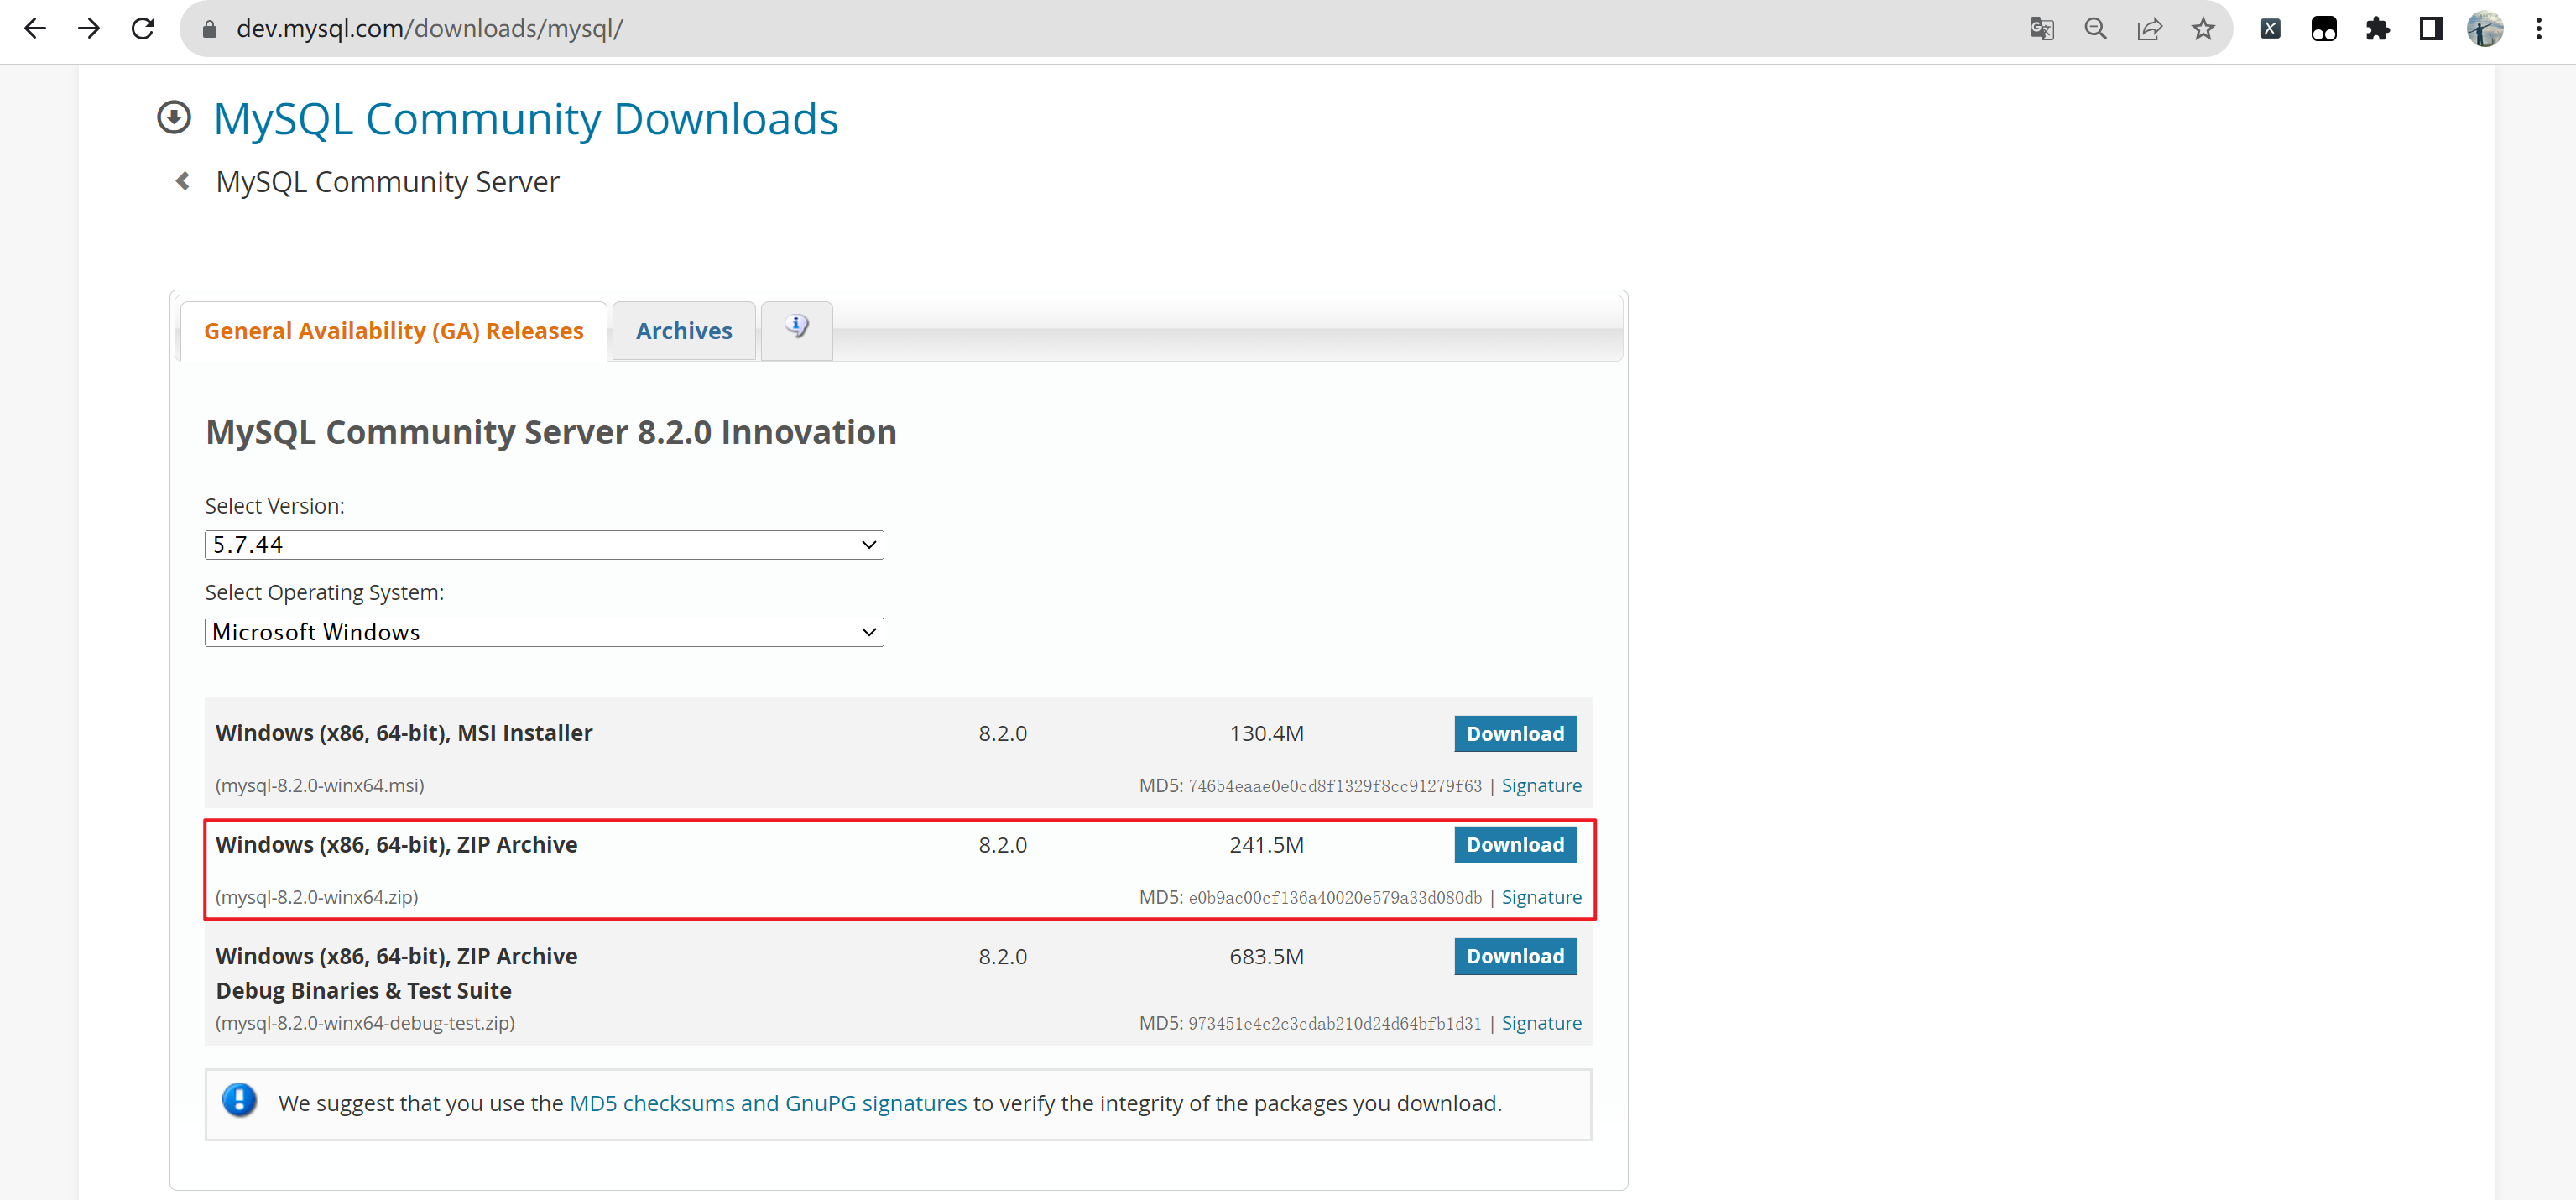Click the information icon tab
This screenshot has width=2576, height=1200.
pyautogui.click(x=796, y=328)
